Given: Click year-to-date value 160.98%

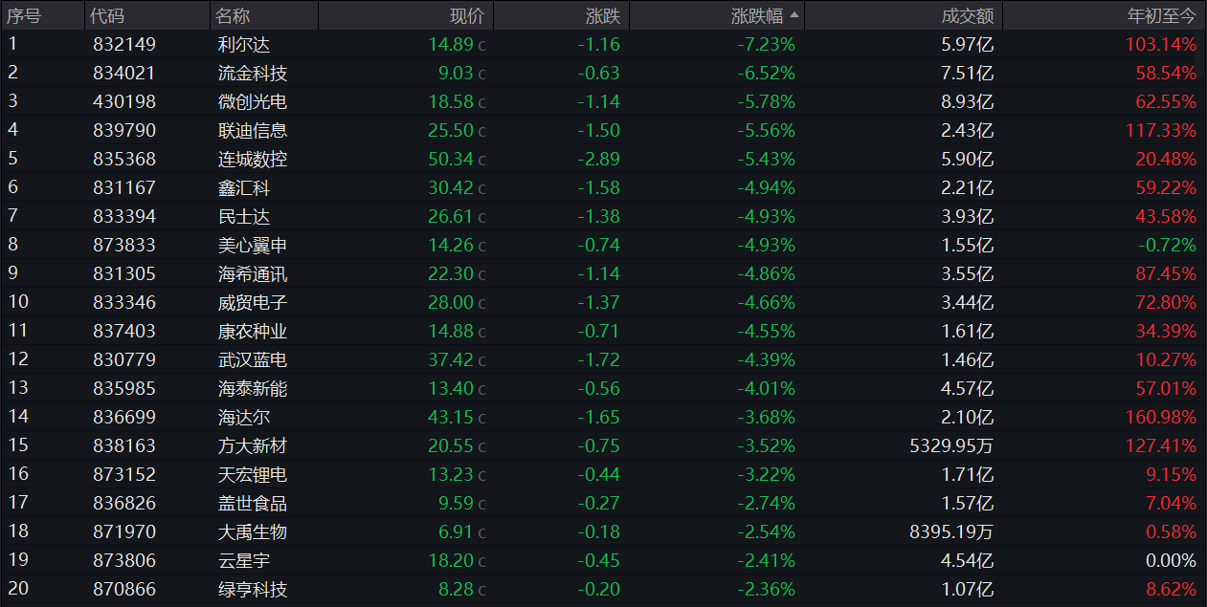Looking at the screenshot, I should pyautogui.click(x=1161, y=417).
